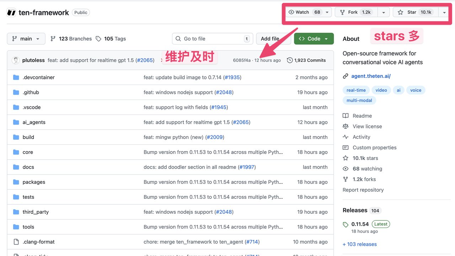Open the third_party folder name
Viewport: 455px width, 256px height.
(36, 212)
